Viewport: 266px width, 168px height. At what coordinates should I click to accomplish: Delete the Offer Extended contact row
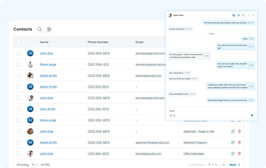pyautogui.click(x=239, y=153)
